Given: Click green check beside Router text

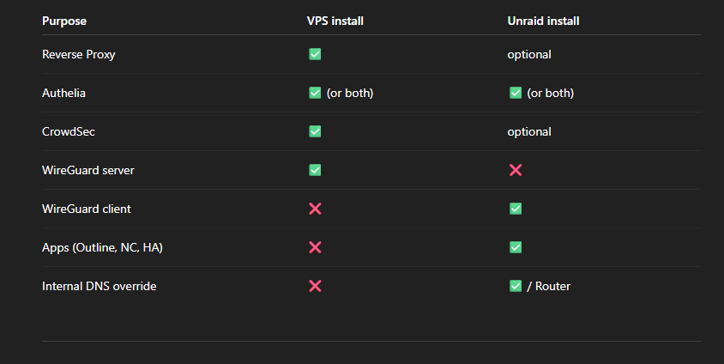Looking at the screenshot, I should pos(516,286).
